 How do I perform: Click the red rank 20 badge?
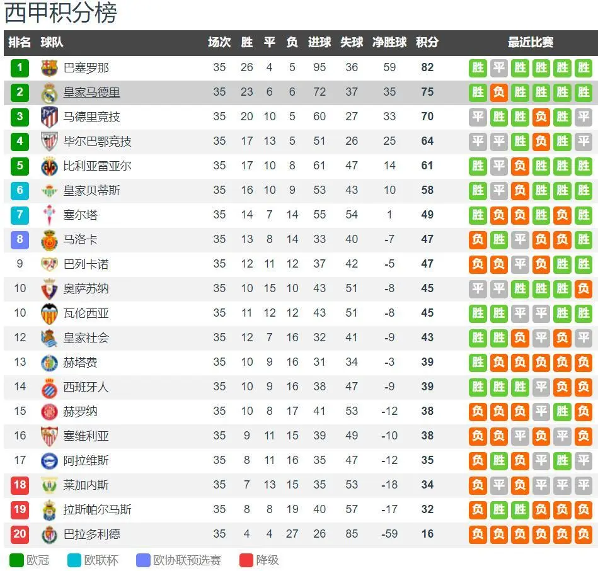pos(20,534)
